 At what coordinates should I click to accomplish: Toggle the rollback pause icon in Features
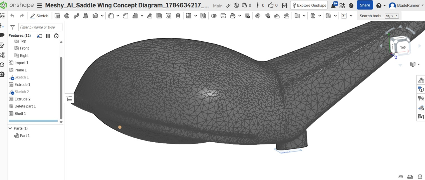48,36
